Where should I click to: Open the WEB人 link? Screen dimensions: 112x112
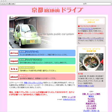(x=91, y=96)
